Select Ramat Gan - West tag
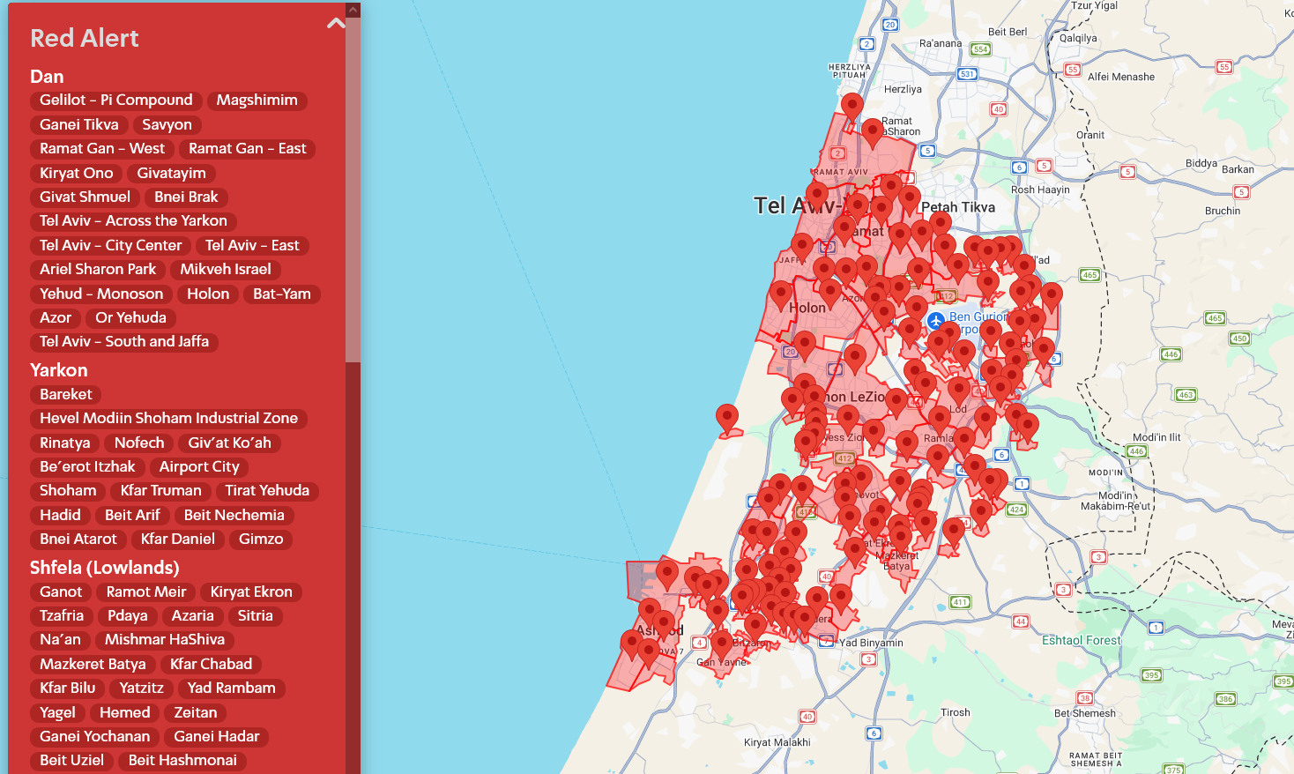The height and width of the screenshot is (774, 1294). [102, 149]
